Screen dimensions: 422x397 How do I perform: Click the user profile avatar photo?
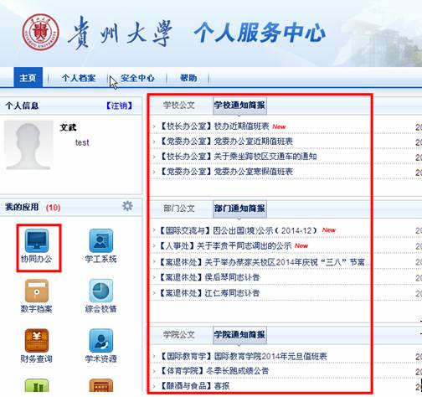point(28,145)
